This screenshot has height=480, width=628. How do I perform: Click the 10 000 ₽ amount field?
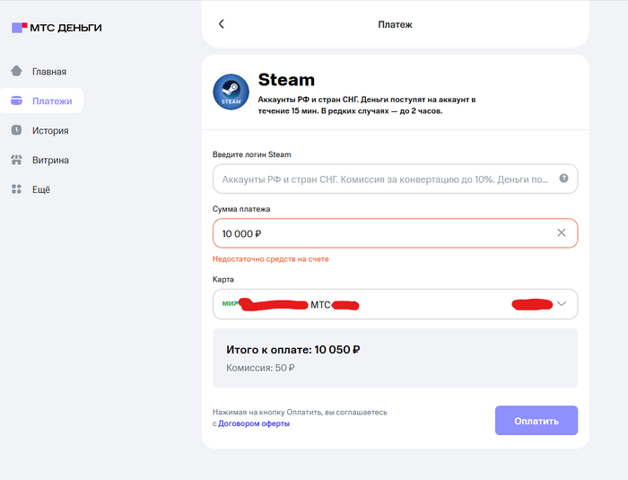click(x=377, y=233)
